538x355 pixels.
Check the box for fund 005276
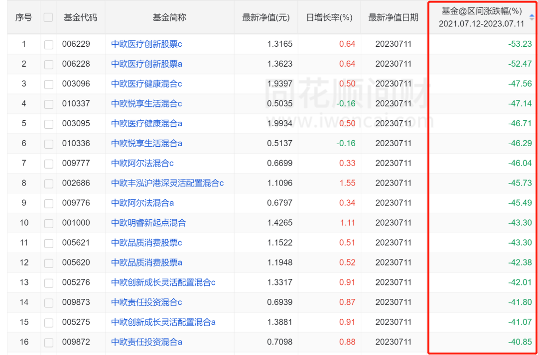point(49,283)
